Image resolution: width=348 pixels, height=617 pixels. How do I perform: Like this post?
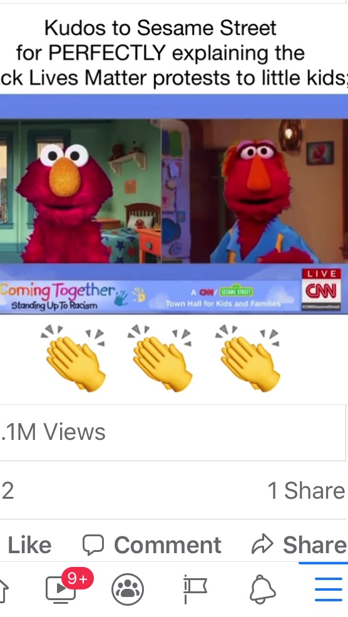tap(29, 545)
